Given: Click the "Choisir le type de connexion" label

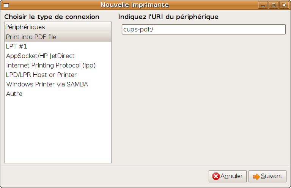Looking at the screenshot, I should click(x=52, y=17).
